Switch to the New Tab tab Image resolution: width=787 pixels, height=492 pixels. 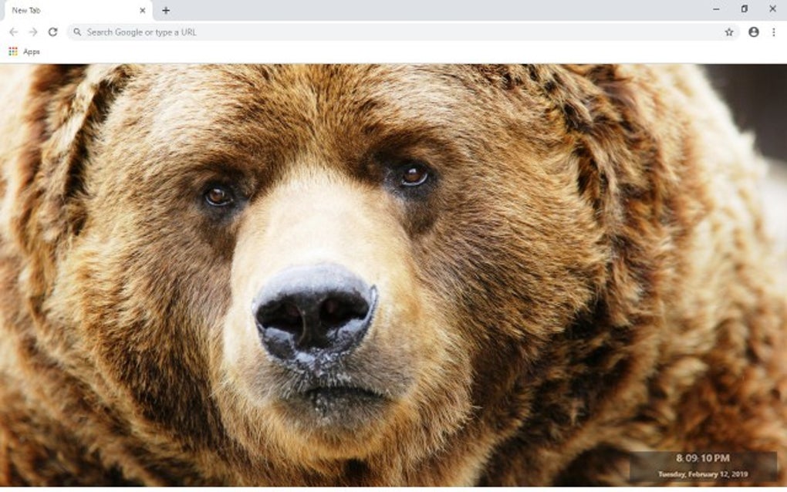pos(69,10)
